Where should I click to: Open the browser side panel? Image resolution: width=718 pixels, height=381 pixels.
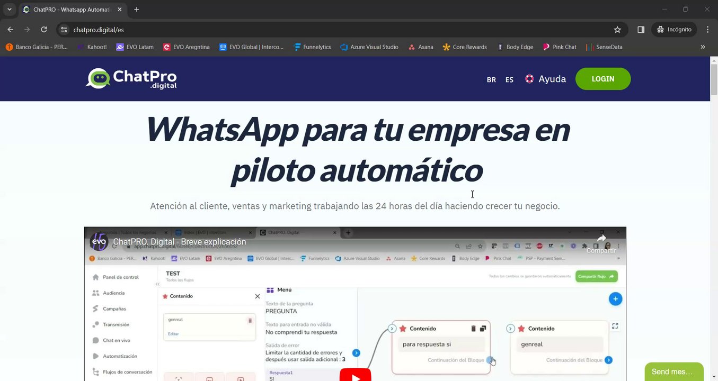coord(641,30)
